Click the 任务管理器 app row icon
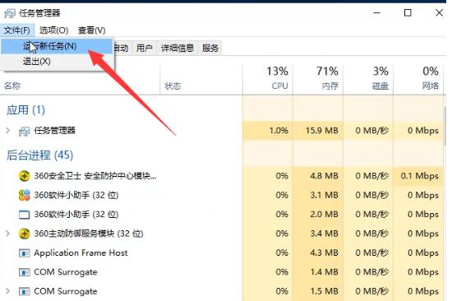 [x=24, y=131]
